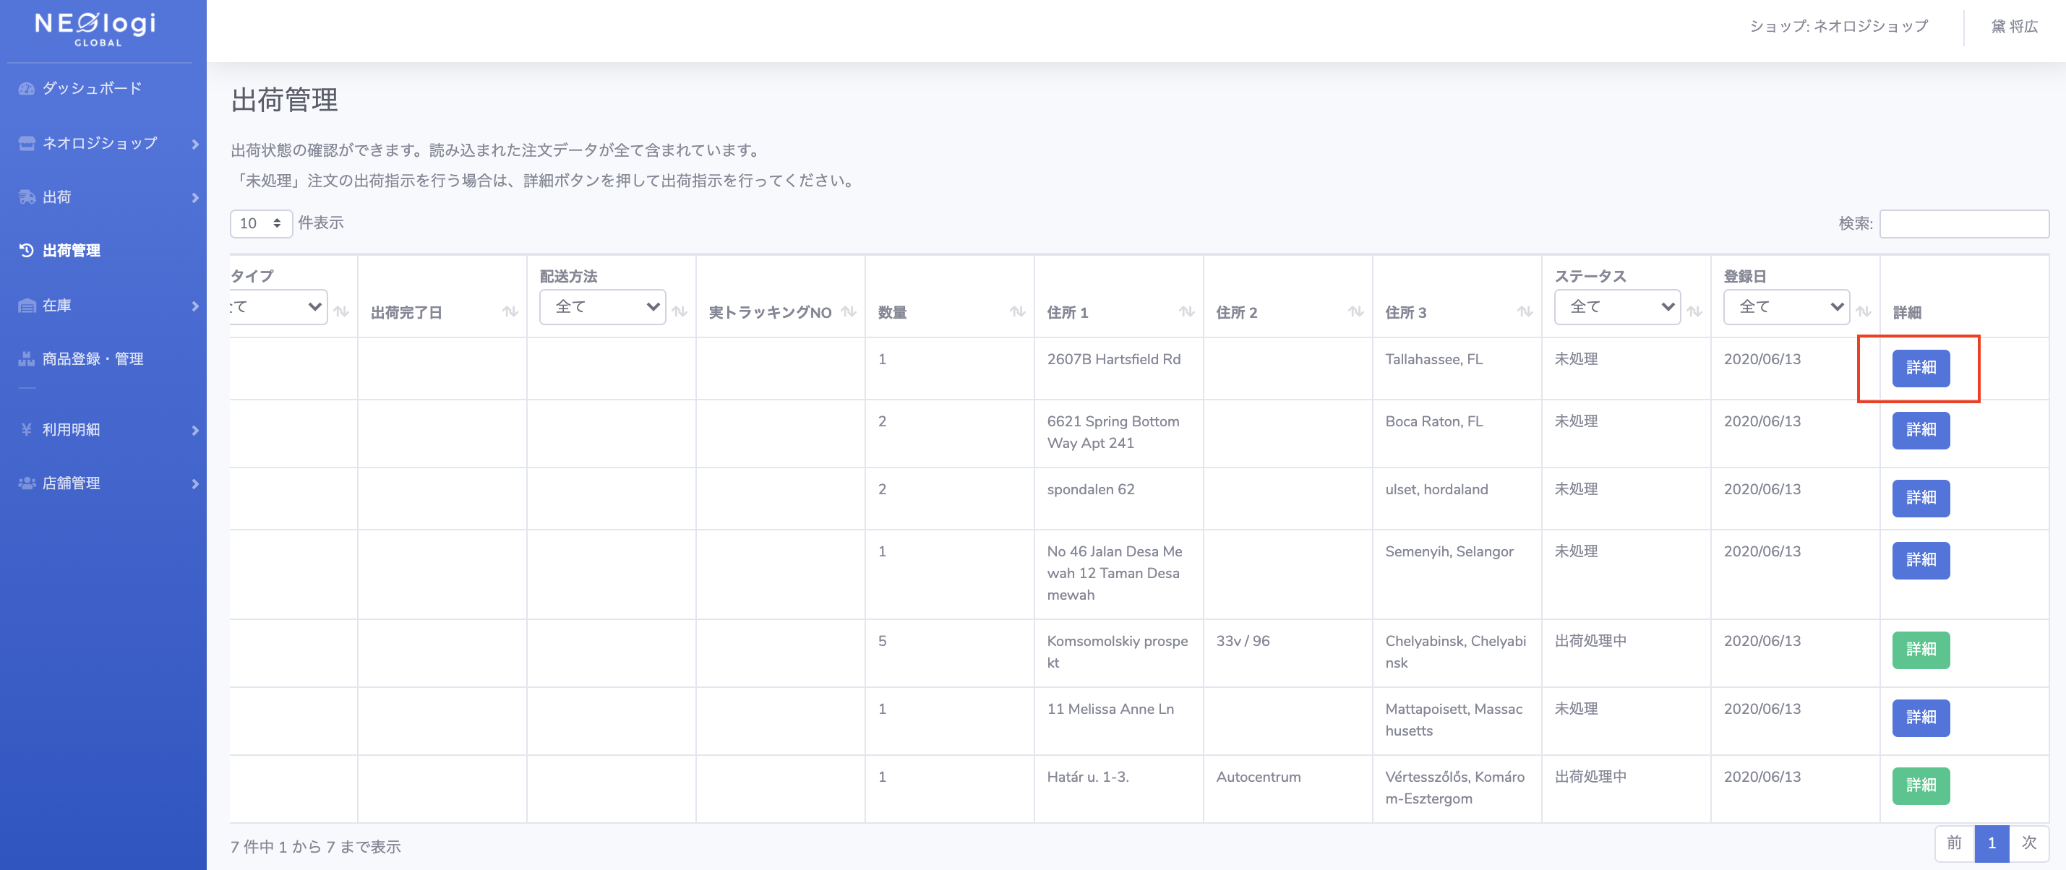
Task: Sort by 実トラッキングNO column arrows
Action: (x=849, y=311)
